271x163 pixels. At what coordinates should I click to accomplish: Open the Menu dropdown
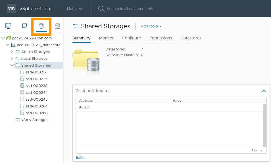(75, 9)
